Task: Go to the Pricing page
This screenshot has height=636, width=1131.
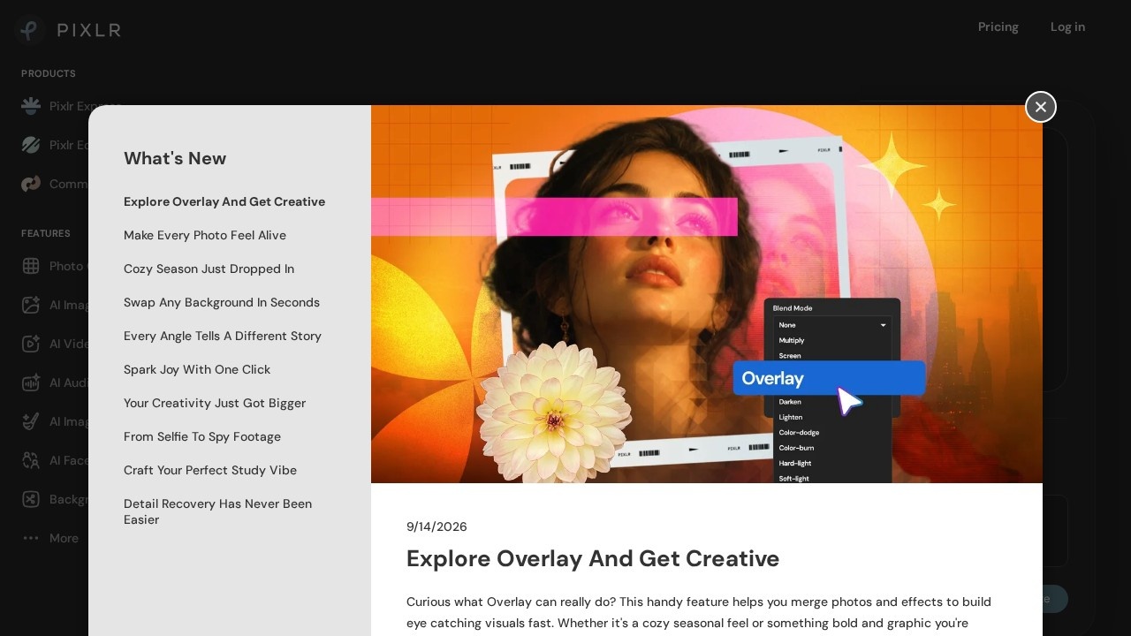Action: [998, 27]
